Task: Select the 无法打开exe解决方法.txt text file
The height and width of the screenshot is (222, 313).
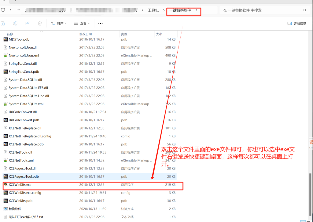Action: click(x=26, y=217)
